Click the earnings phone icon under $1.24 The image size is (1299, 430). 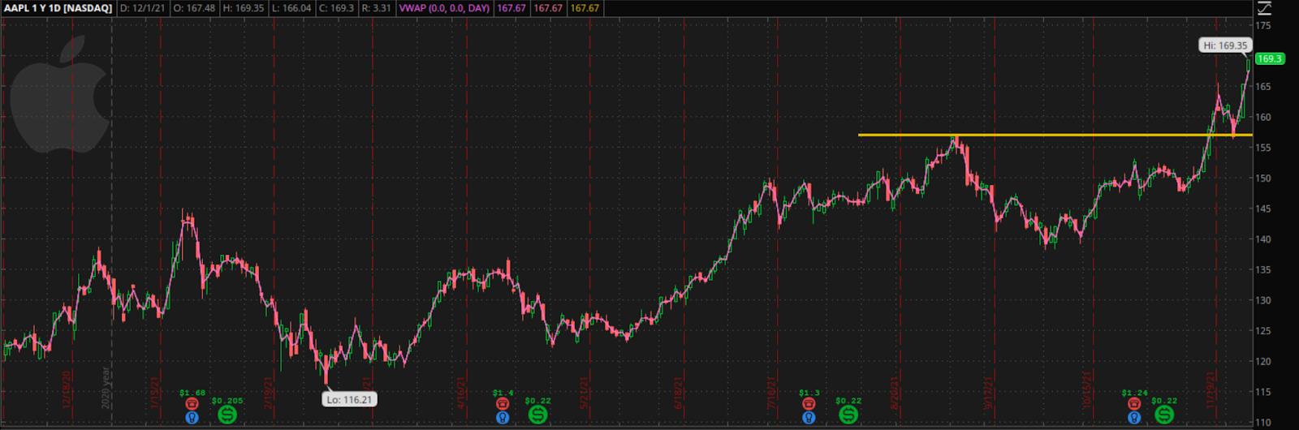(x=1134, y=404)
